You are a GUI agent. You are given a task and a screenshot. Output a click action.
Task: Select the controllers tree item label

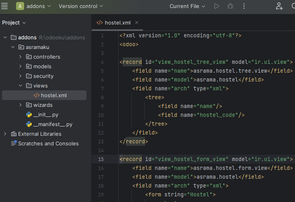coord(47,57)
